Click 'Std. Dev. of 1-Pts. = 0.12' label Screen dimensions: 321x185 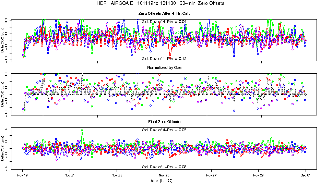click(164, 59)
